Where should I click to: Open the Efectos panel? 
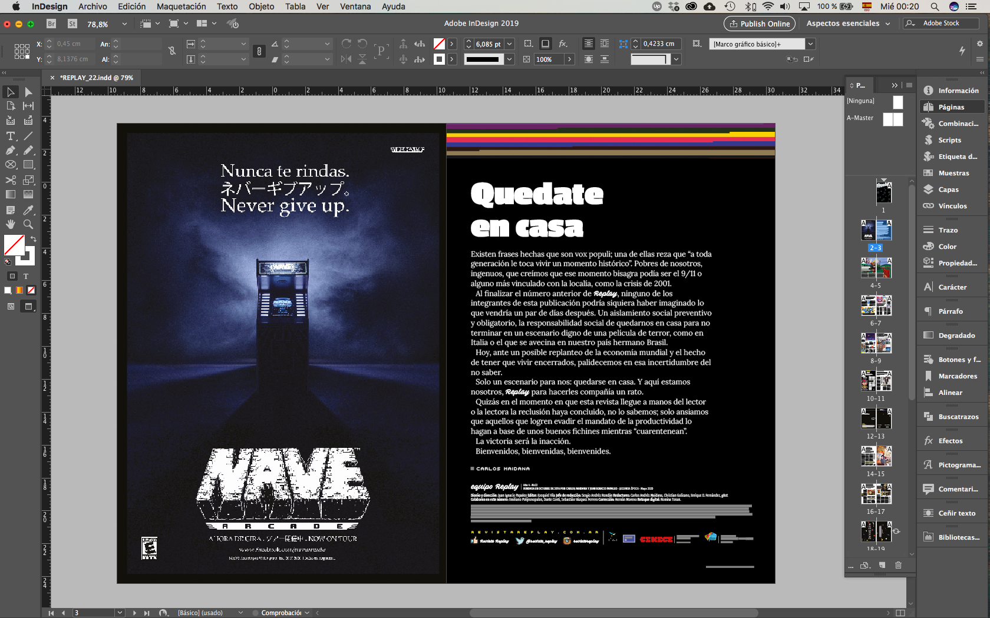pyautogui.click(x=951, y=441)
